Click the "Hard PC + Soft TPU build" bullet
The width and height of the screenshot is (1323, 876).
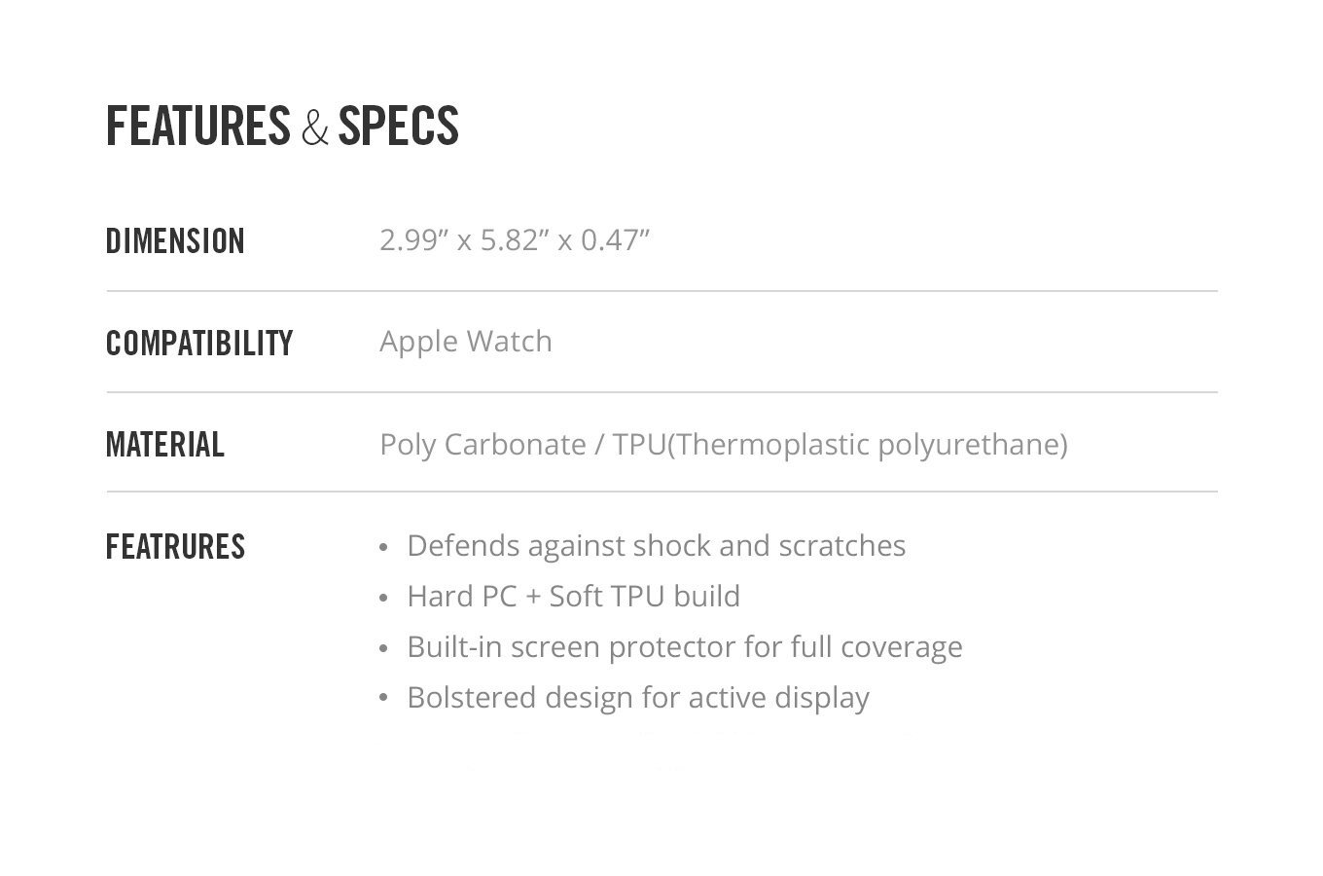pos(573,597)
